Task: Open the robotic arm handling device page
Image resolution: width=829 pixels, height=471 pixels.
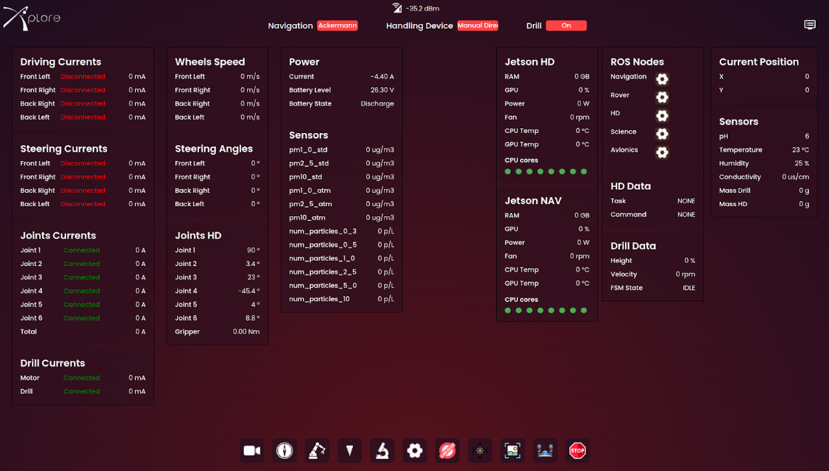Action: click(x=317, y=451)
